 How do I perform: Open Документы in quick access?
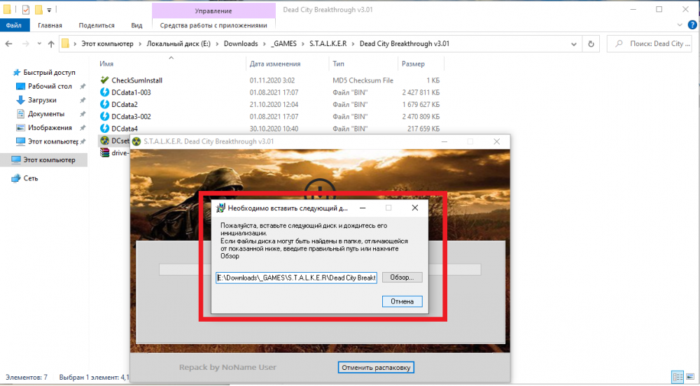[x=46, y=114]
